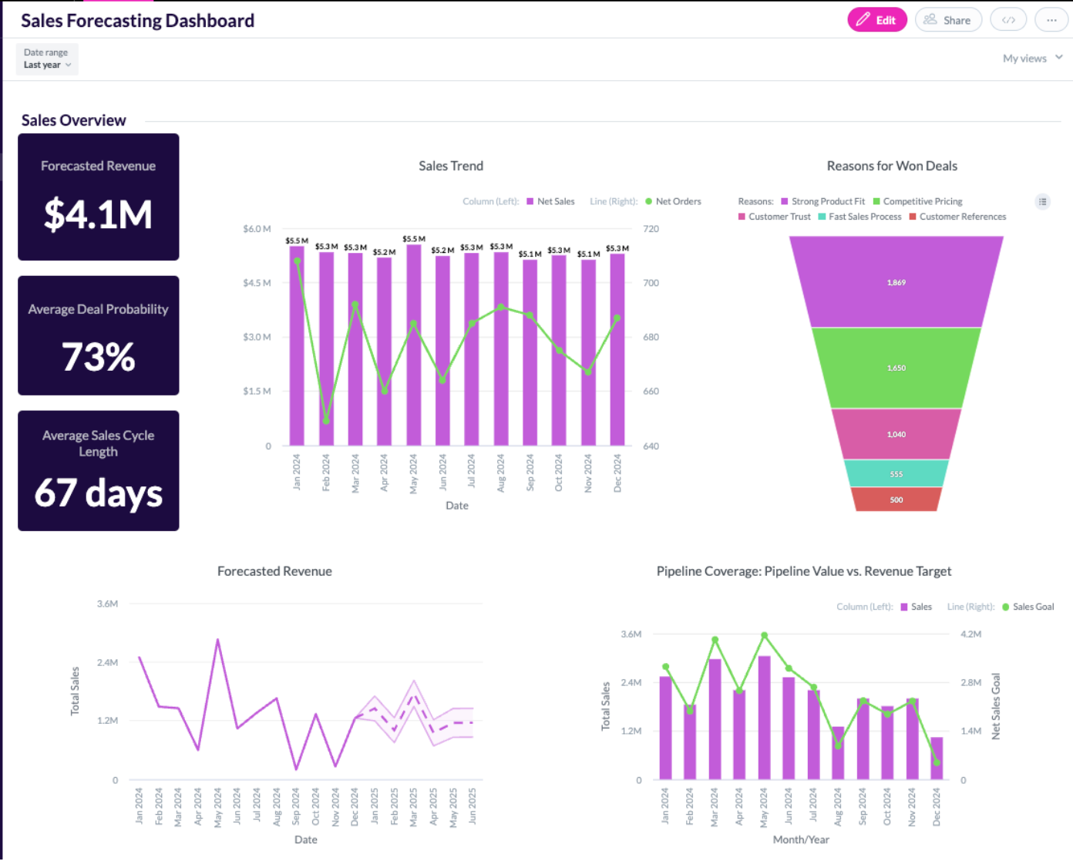Click the people icon in Share button
The image size is (1073, 868).
(930, 20)
